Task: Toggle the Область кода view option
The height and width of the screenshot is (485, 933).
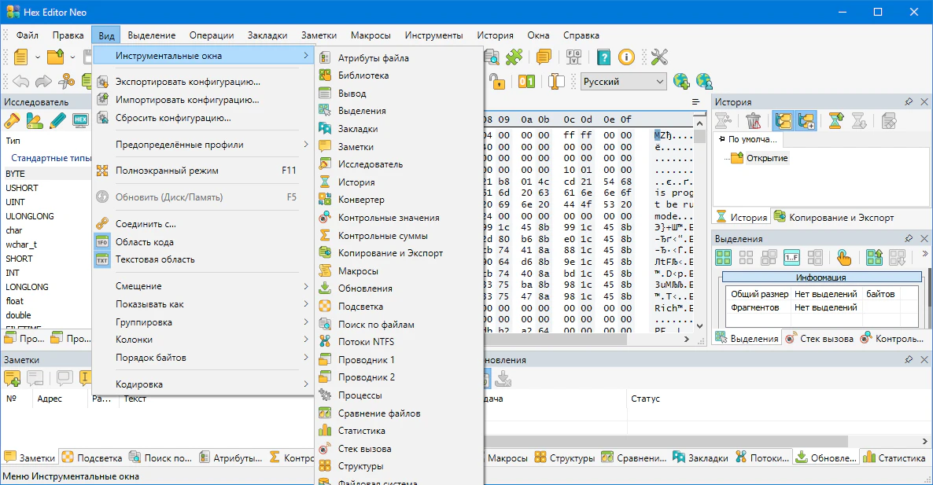Action: pos(144,242)
